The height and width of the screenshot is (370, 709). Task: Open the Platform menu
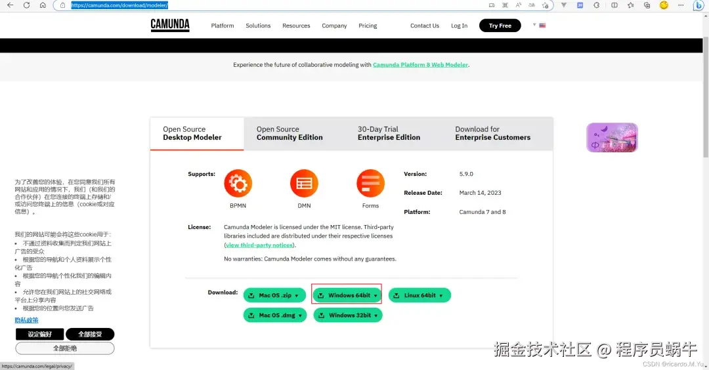pyautogui.click(x=223, y=26)
